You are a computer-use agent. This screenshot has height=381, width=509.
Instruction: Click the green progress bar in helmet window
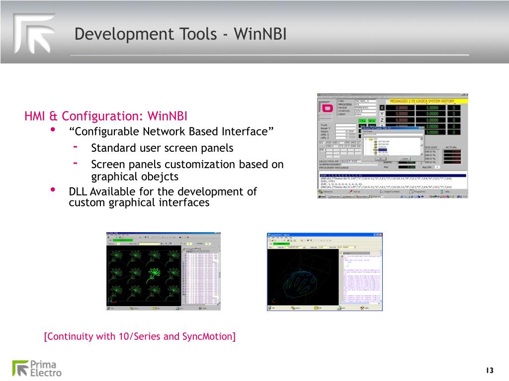coord(281,244)
